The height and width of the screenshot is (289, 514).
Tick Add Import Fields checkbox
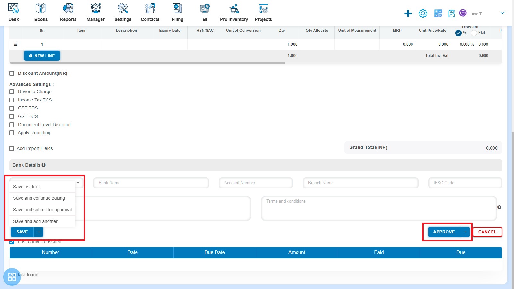(x=12, y=149)
